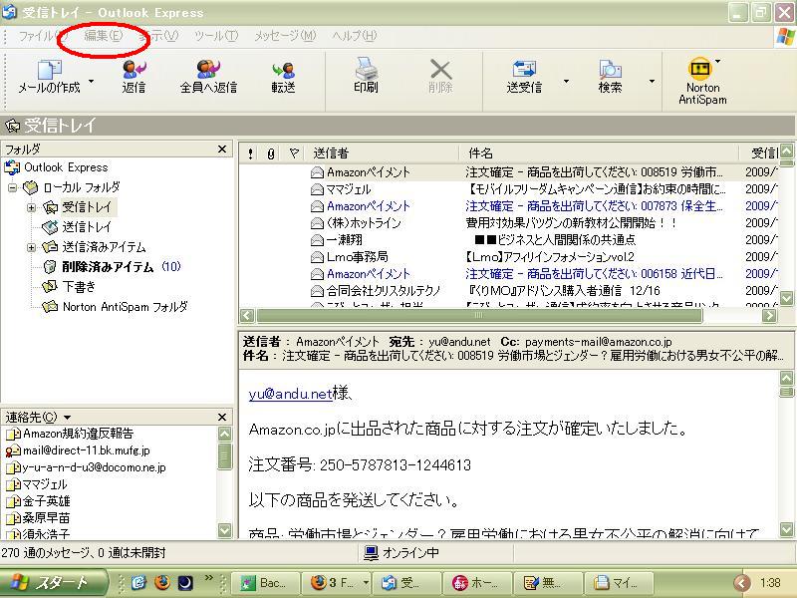Open message from 合同会社クリスタルテクノ

384,291
